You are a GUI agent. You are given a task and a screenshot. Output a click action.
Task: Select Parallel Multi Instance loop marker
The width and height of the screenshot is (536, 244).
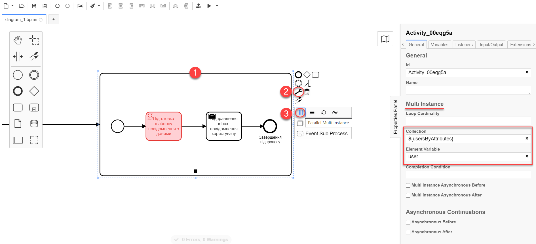tap(301, 112)
